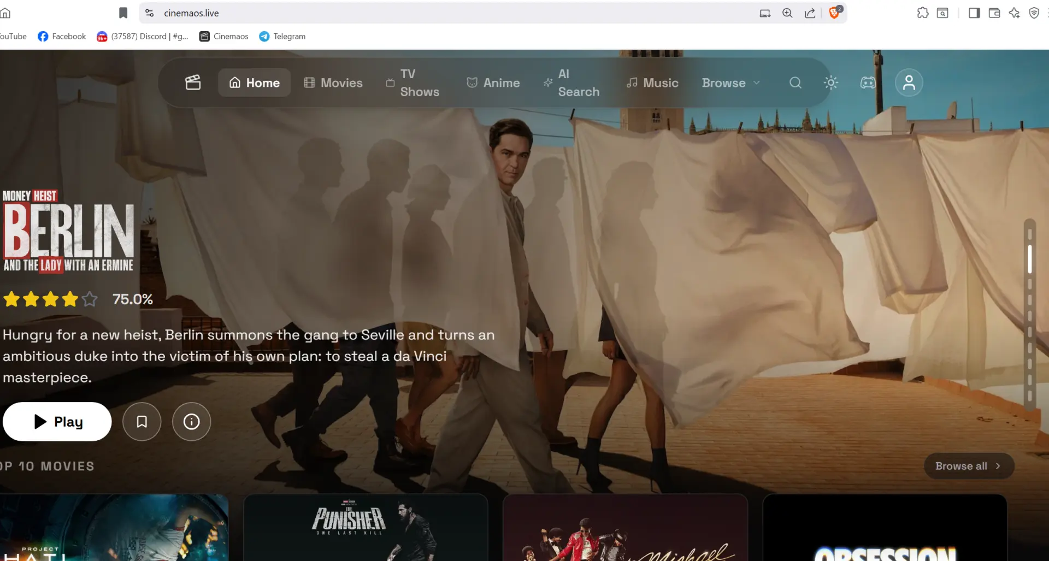This screenshot has width=1049, height=561.
Task: Open the user profile icon
Action: click(x=909, y=82)
